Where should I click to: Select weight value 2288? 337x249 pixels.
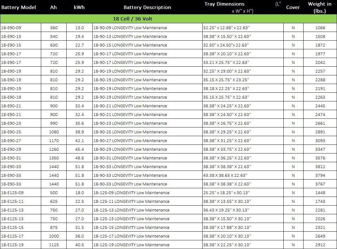[320, 80]
